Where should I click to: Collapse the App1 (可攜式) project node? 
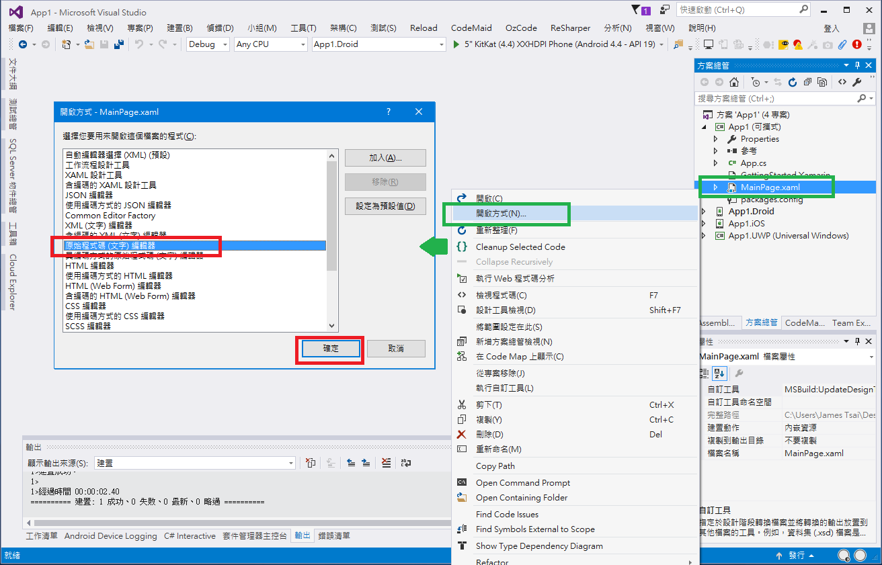click(704, 127)
